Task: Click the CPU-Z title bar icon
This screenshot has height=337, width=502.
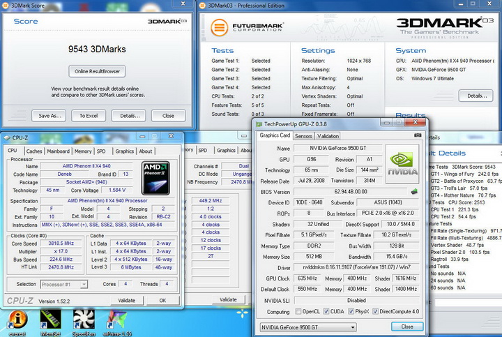Action: click(x=7, y=137)
